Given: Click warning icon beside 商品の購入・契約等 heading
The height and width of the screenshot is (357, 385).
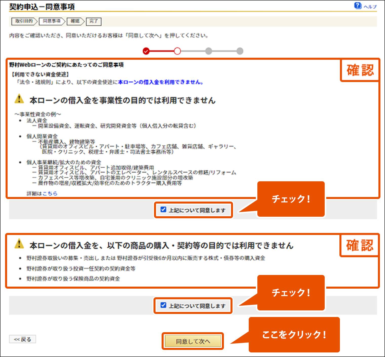Looking at the screenshot, I should pos(19,244).
